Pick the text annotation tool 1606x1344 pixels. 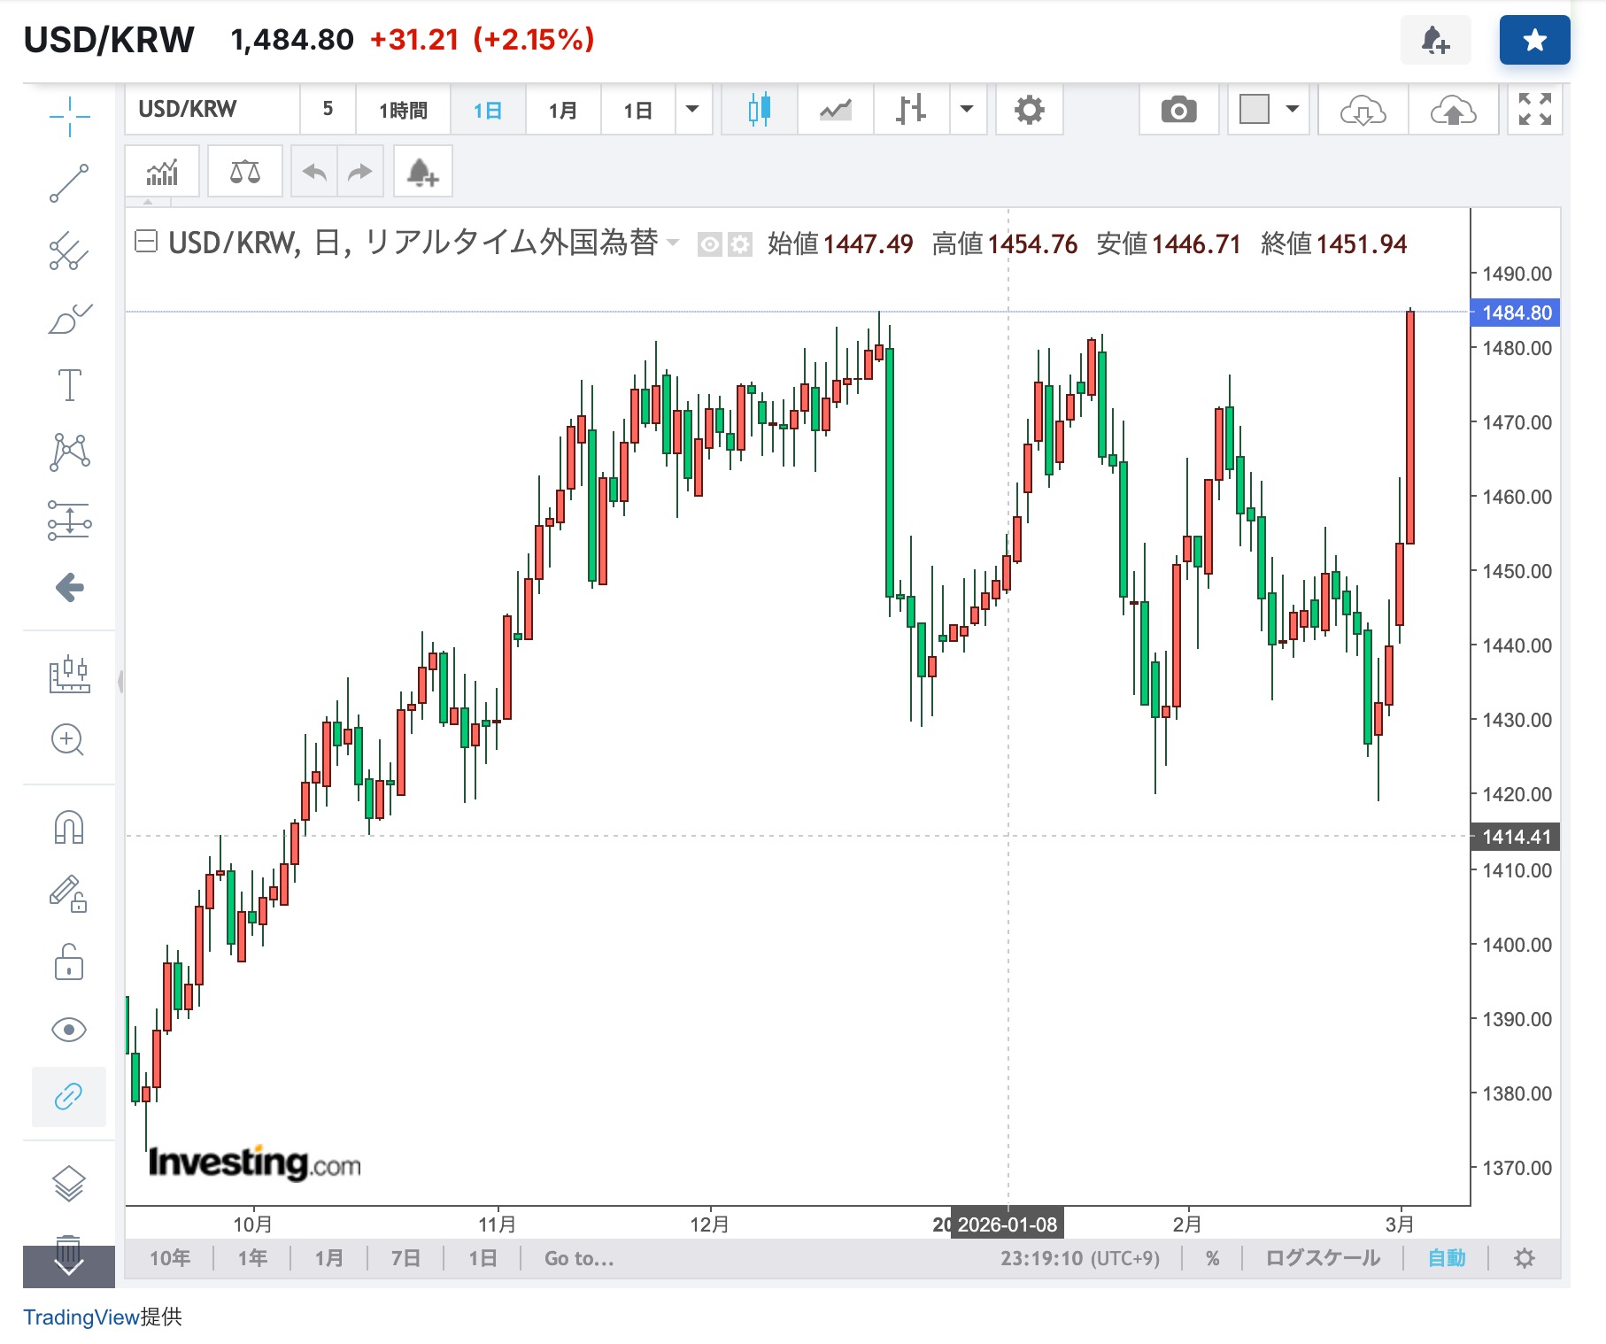point(69,385)
